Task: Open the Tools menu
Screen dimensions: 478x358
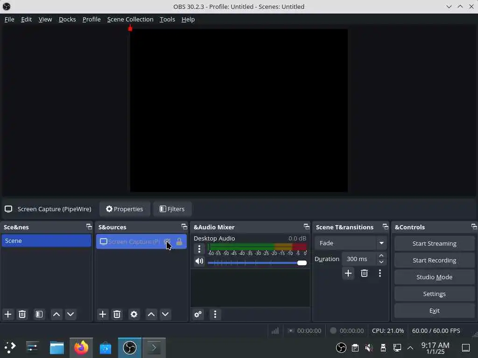Action: 168,19
